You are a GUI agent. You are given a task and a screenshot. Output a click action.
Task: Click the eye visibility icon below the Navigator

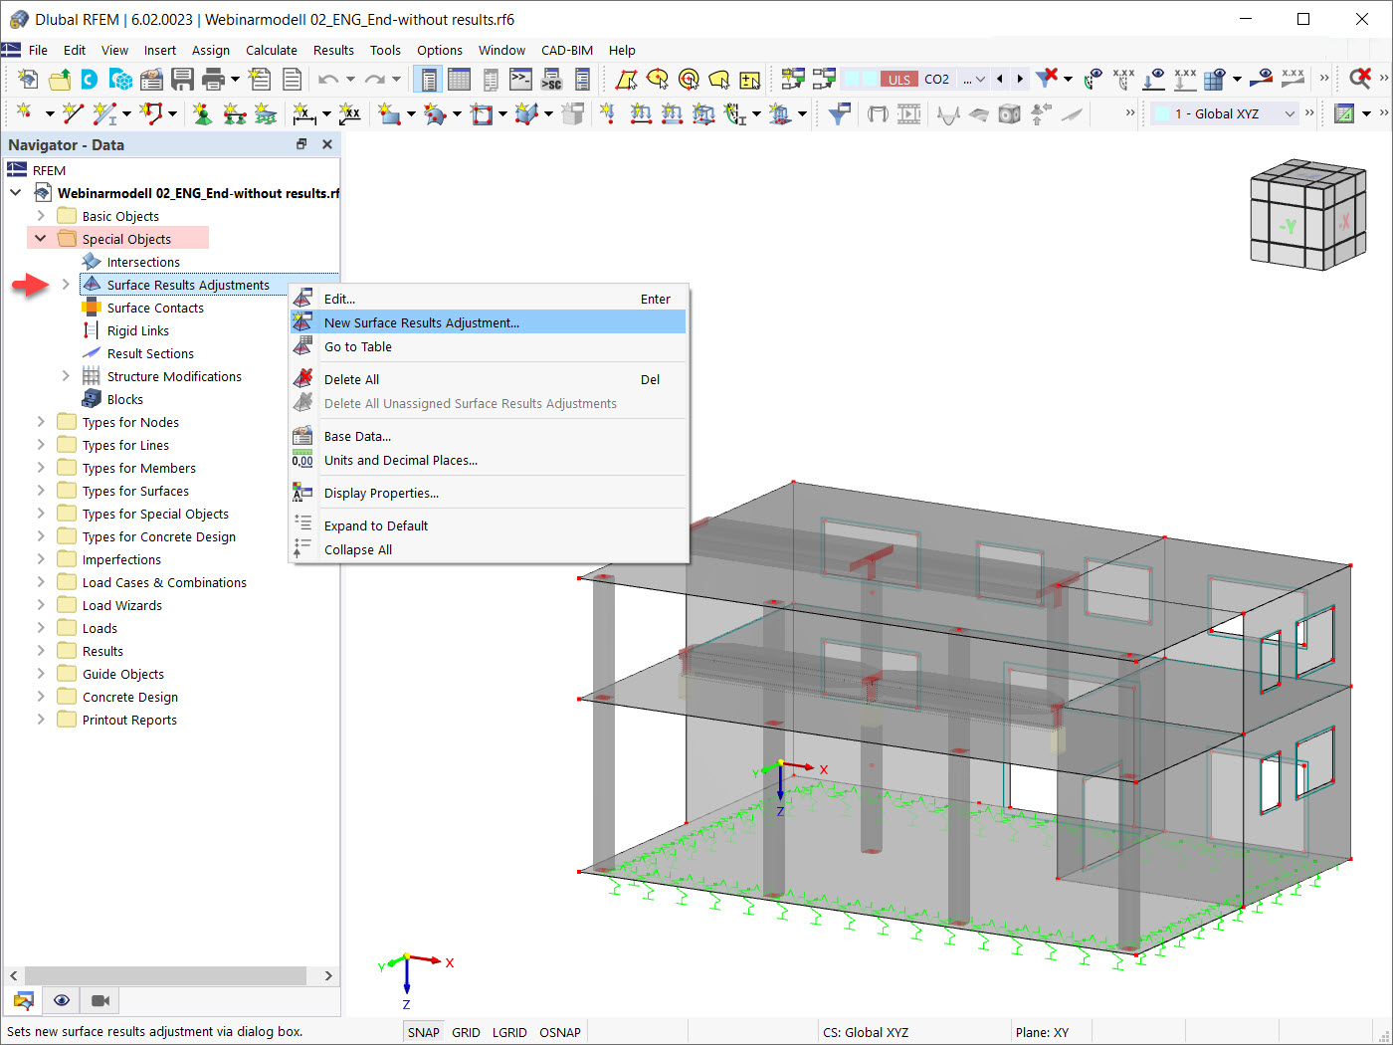click(x=61, y=1000)
